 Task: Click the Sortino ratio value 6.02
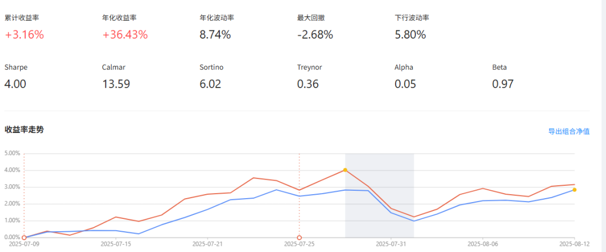tap(210, 84)
